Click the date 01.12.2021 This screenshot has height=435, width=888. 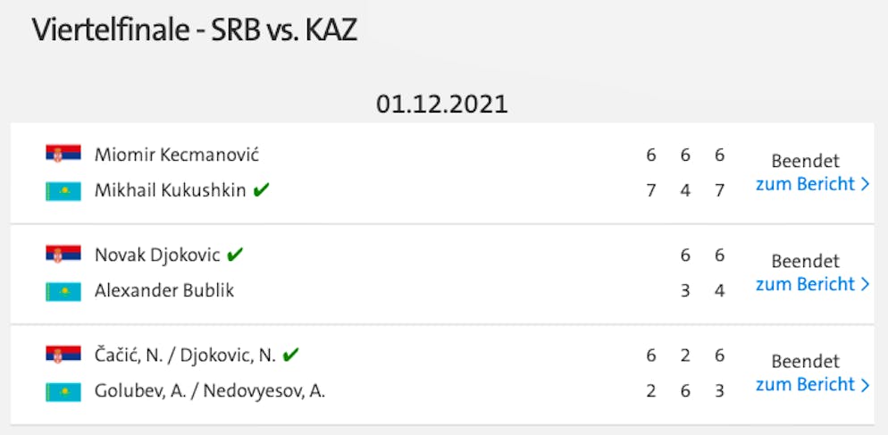[442, 105]
